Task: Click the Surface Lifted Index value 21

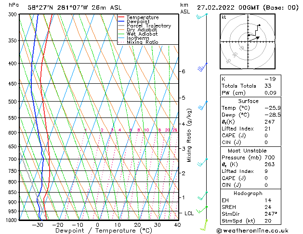Action: (x=267, y=129)
